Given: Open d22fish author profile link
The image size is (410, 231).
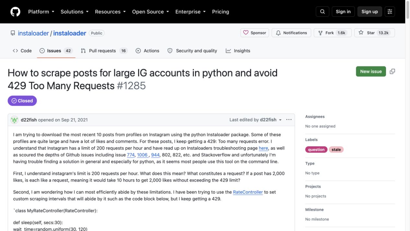Looking at the screenshot, I should 29,120.
